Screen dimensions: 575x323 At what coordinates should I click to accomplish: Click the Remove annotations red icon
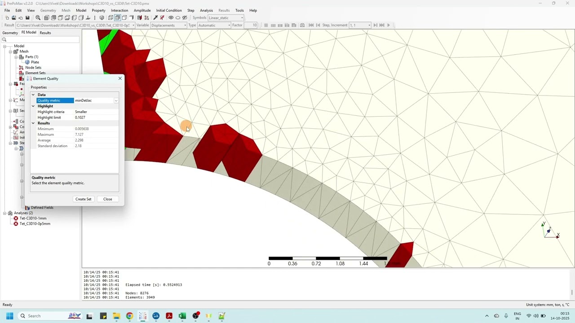(162, 17)
